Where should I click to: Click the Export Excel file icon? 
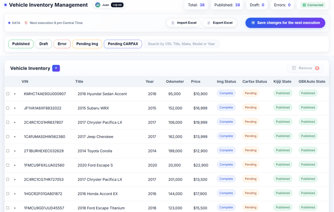(x=209, y=23)
